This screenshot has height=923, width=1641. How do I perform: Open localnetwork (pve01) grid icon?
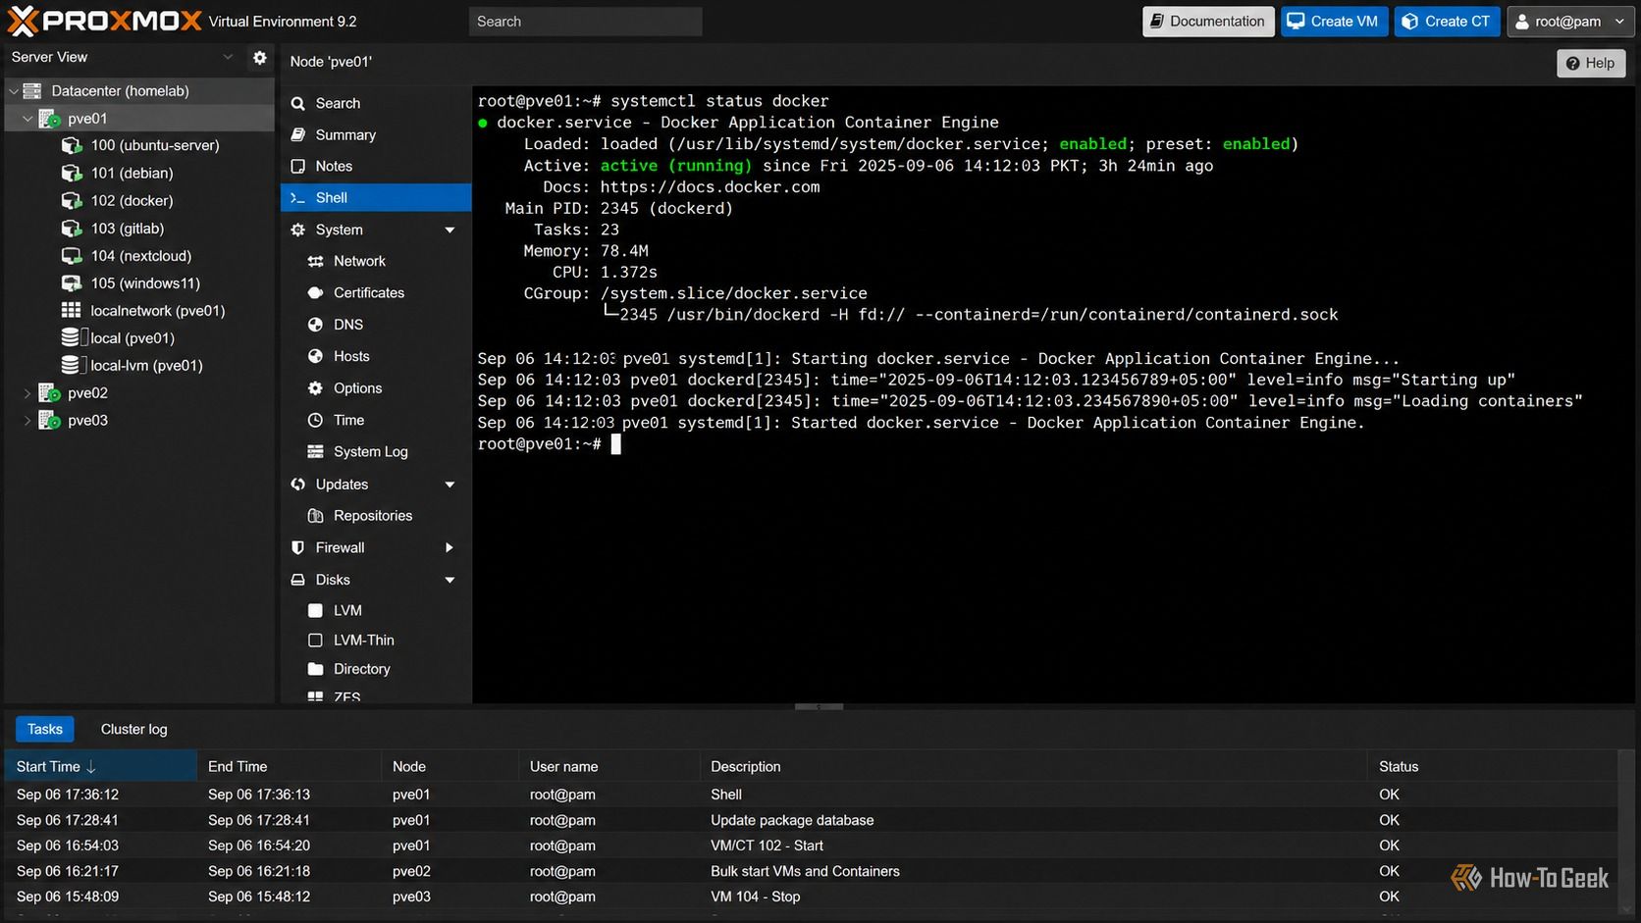point(72,311)
